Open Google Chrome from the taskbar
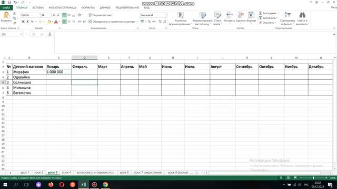337x189 pixels. point(105,184)
